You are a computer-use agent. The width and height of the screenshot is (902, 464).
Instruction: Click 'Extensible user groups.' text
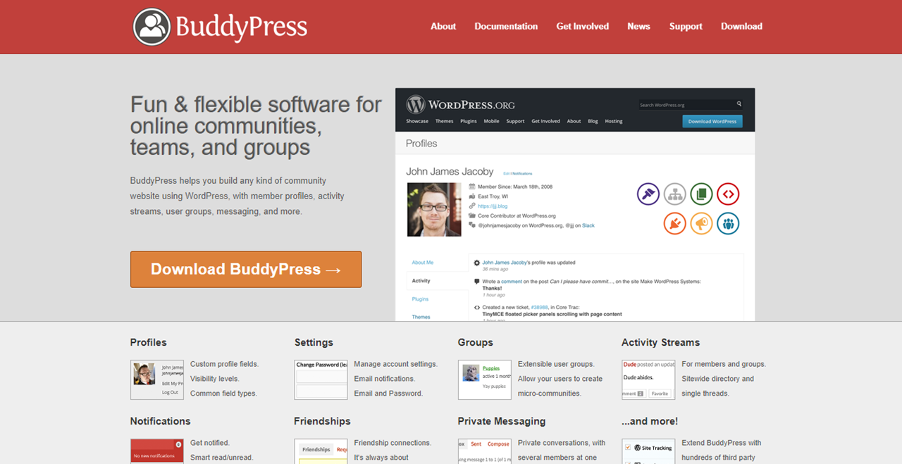click(x=556, y=364)
